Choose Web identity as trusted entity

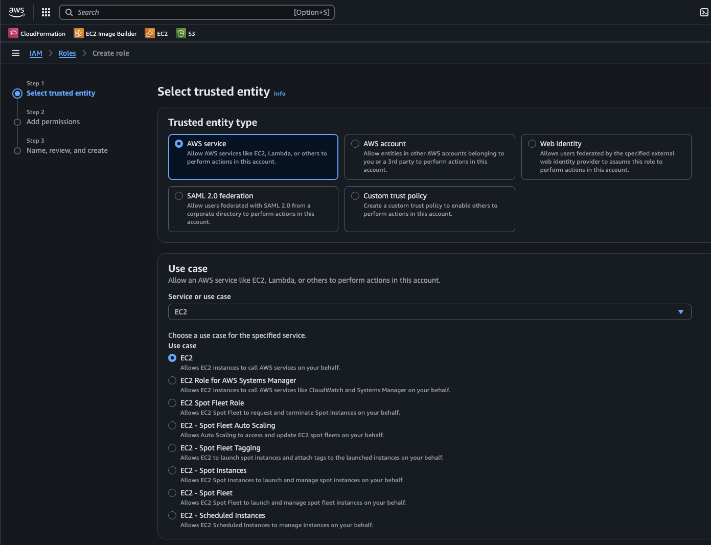click(532, 144)
